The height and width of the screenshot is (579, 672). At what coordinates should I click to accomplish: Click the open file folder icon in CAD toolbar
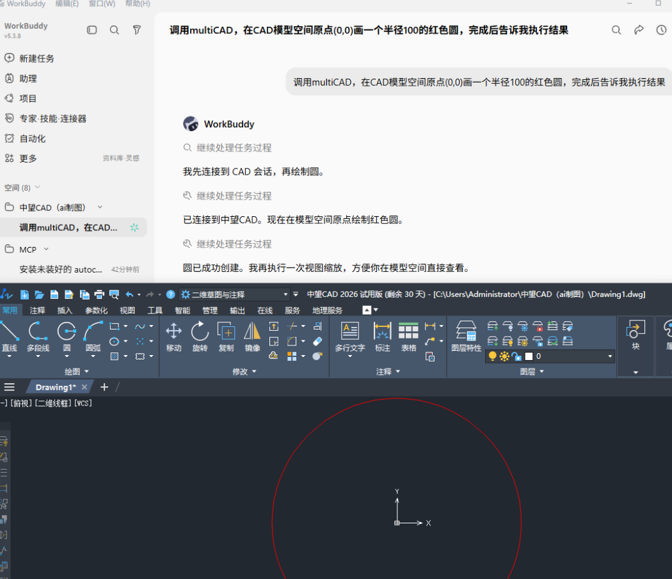[x=40, y=294]
